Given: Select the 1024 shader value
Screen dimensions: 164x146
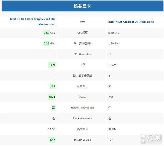Looking at the screenshot, I should point(52,97).
